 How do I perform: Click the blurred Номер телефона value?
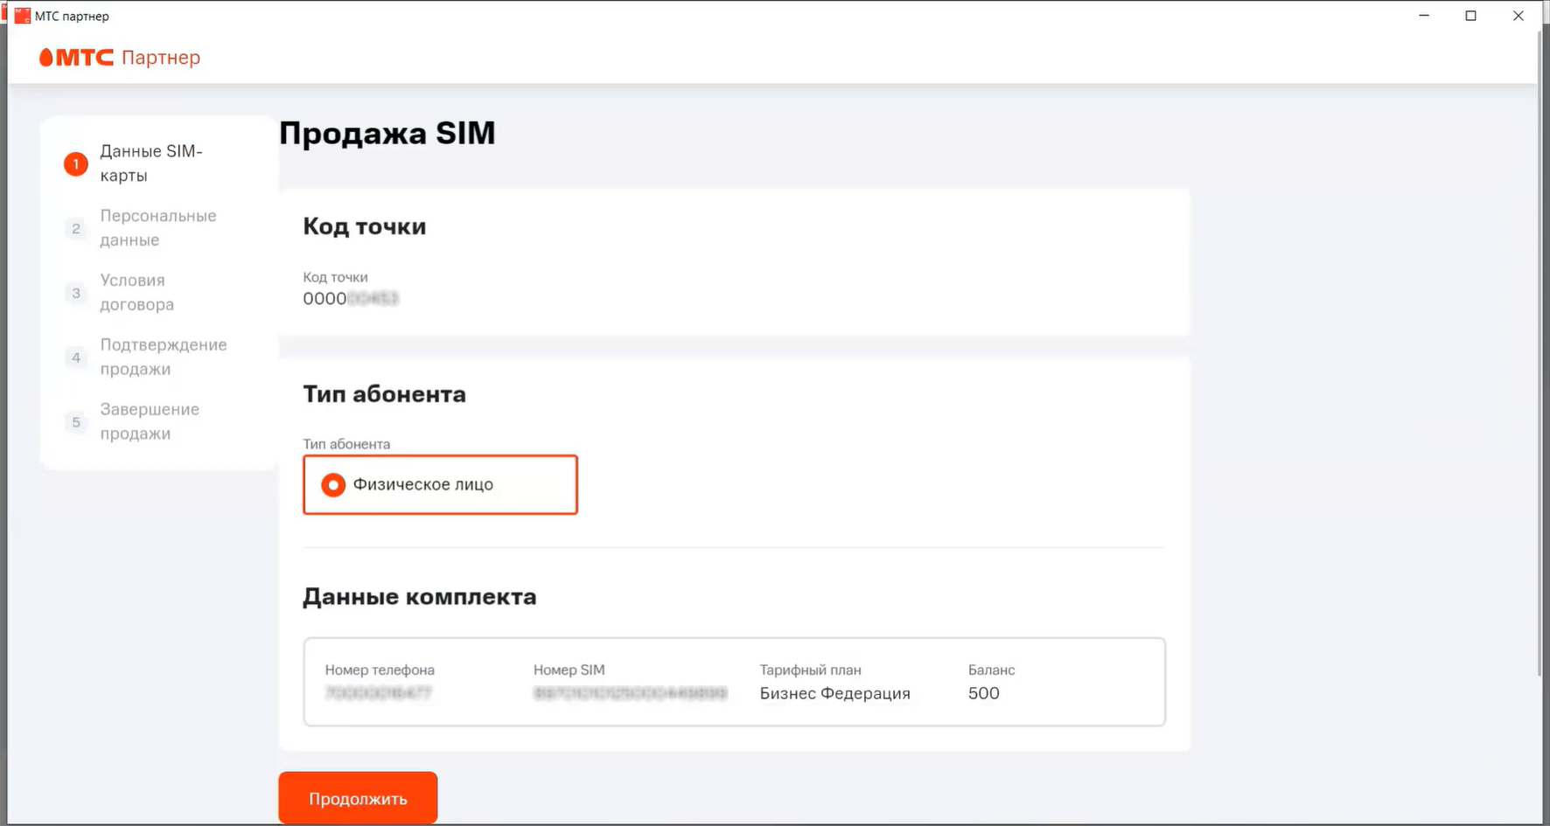pyautogui.click(x=379, y=694)
